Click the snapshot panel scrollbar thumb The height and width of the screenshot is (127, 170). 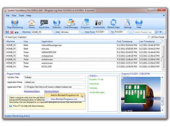coord(162,101)
